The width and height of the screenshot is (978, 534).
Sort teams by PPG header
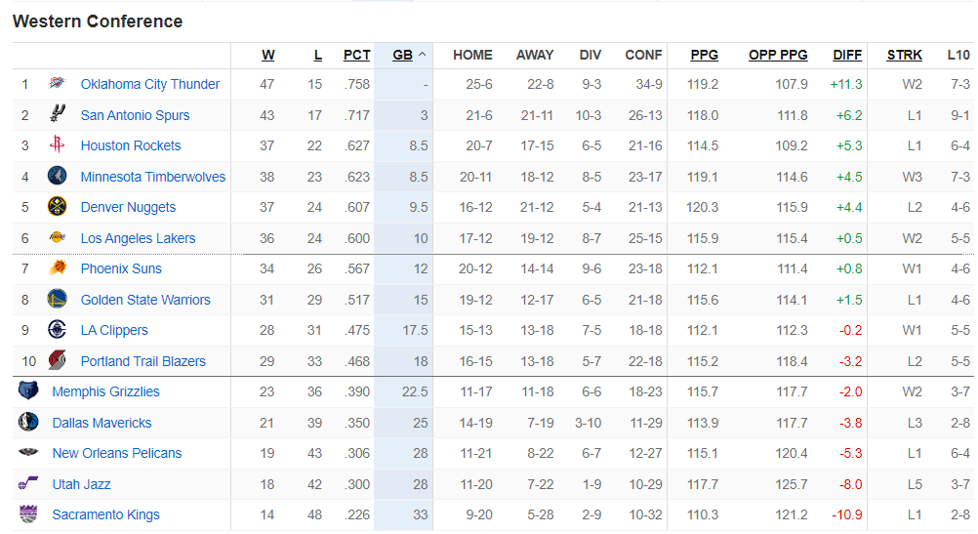click(x=704, y=56)
